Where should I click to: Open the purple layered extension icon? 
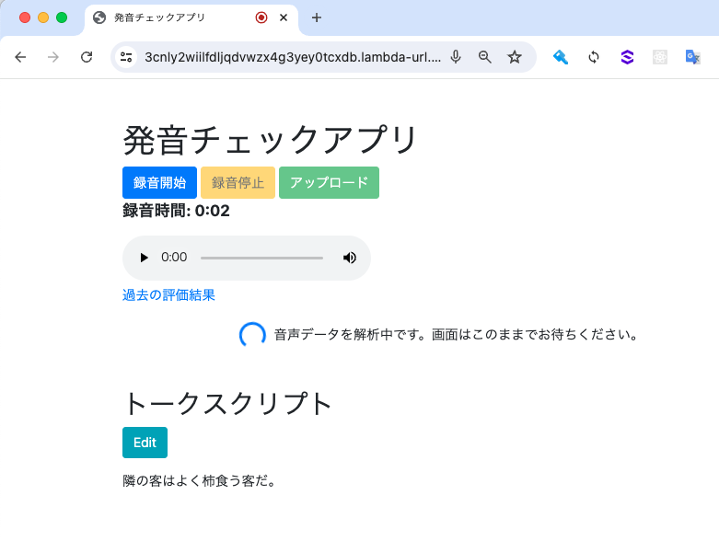pyautogui.click(x=627, y=57)
